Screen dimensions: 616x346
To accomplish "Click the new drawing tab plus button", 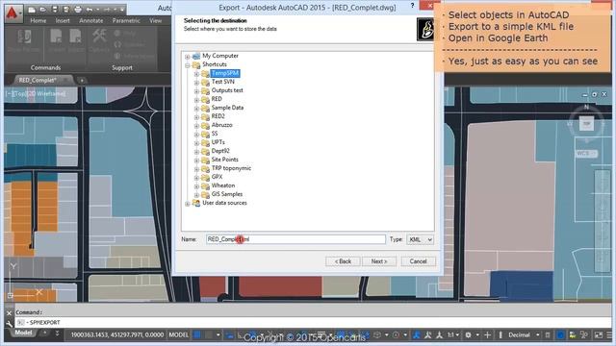I will pyautogui.click(x=82, y=81).
